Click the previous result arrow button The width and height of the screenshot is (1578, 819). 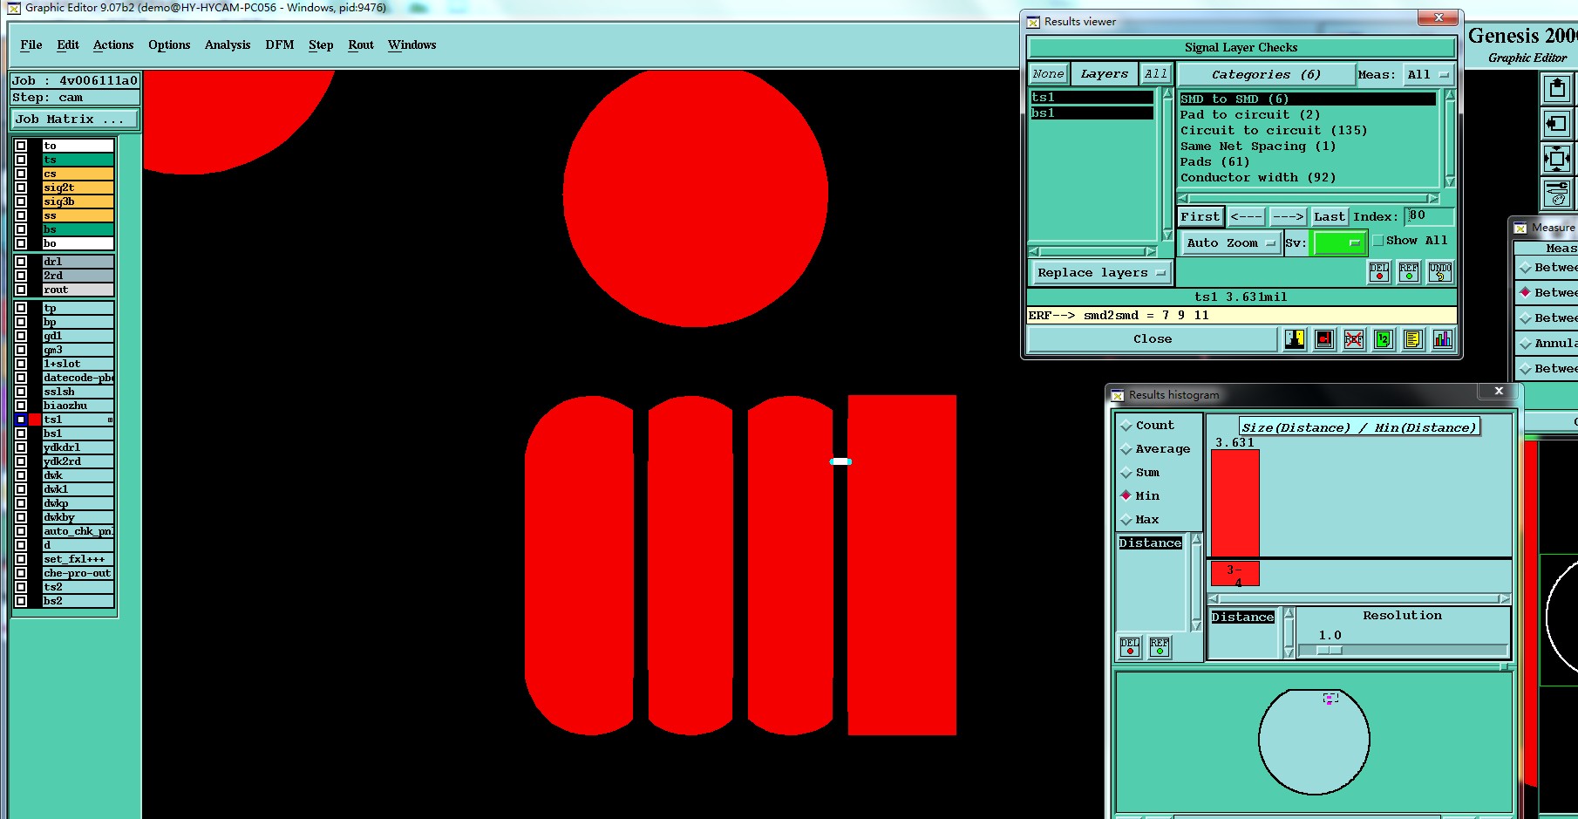click(1247, 217)
